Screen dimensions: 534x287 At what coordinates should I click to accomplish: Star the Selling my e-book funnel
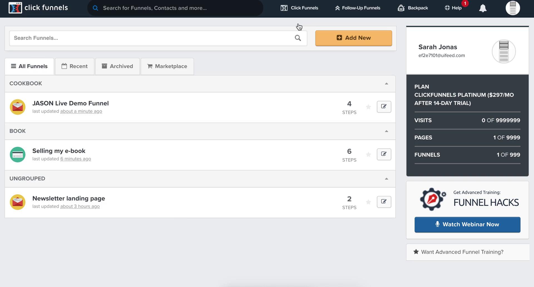(x=368, y=155)
